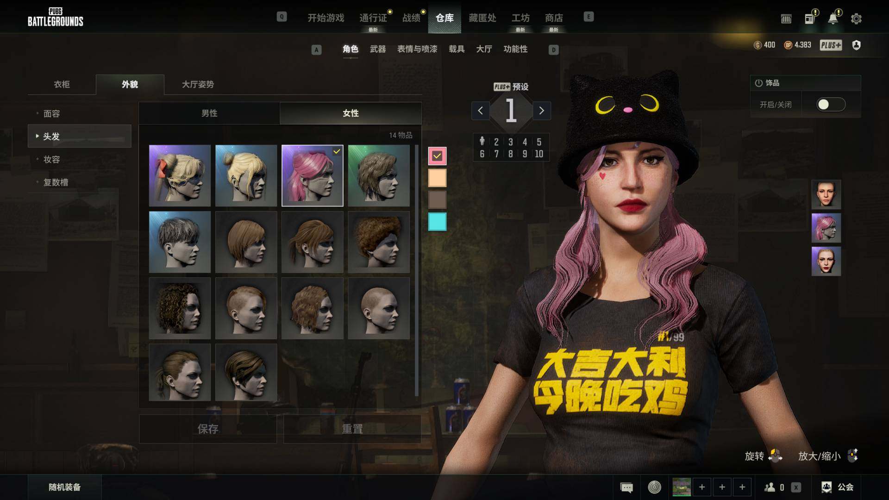Click the PUBG Battlegrounds logo
The height and width of the screenshot is (500, 889).
click(55, 17)
